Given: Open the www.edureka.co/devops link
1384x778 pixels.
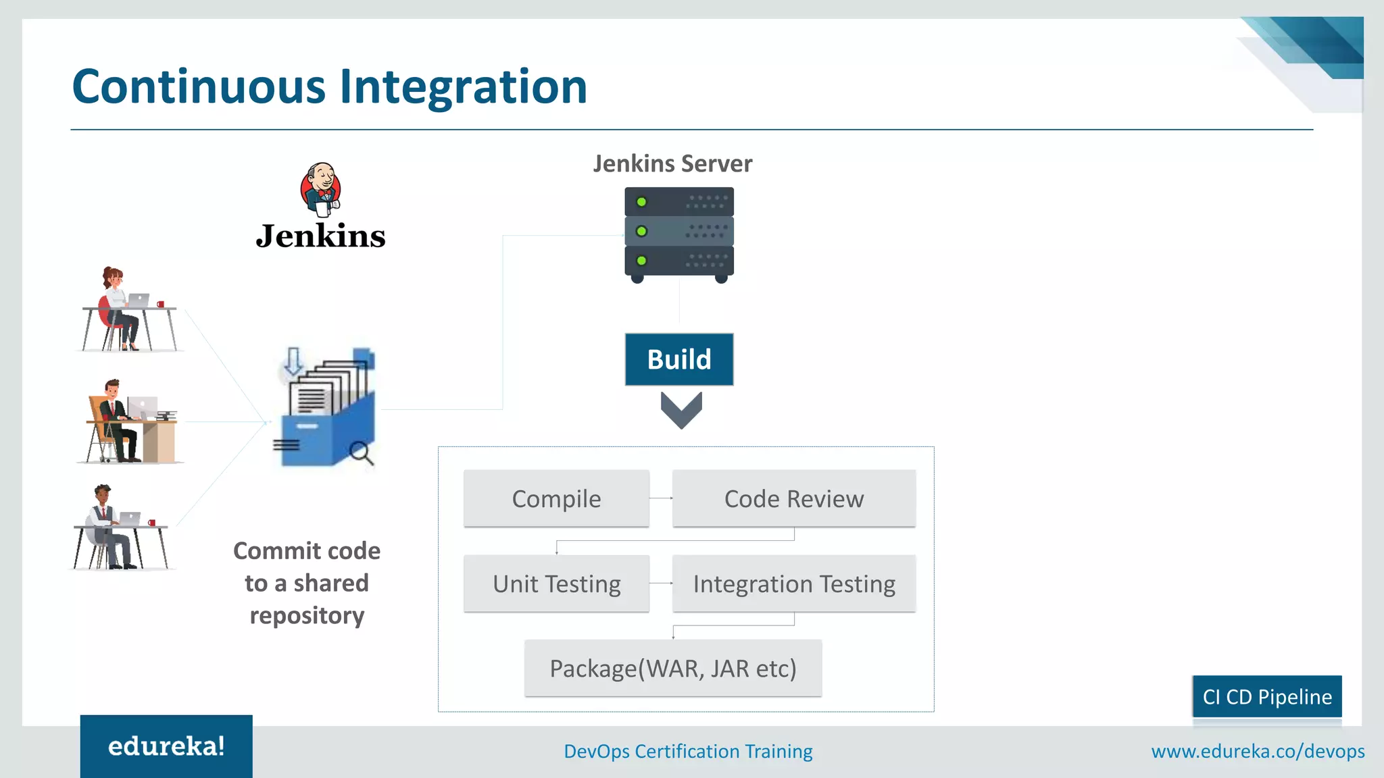Looking at the screenshot, I should 1258,751.
